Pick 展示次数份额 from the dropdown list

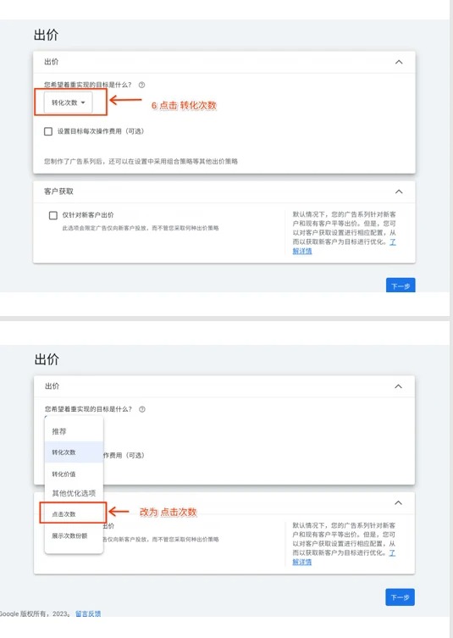pyautogui.click(x=74, y=535)
